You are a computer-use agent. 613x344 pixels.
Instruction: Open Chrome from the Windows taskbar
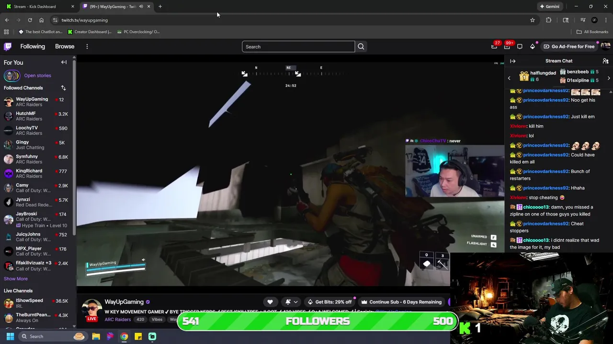pyautogui.click(x=124, y=336)
